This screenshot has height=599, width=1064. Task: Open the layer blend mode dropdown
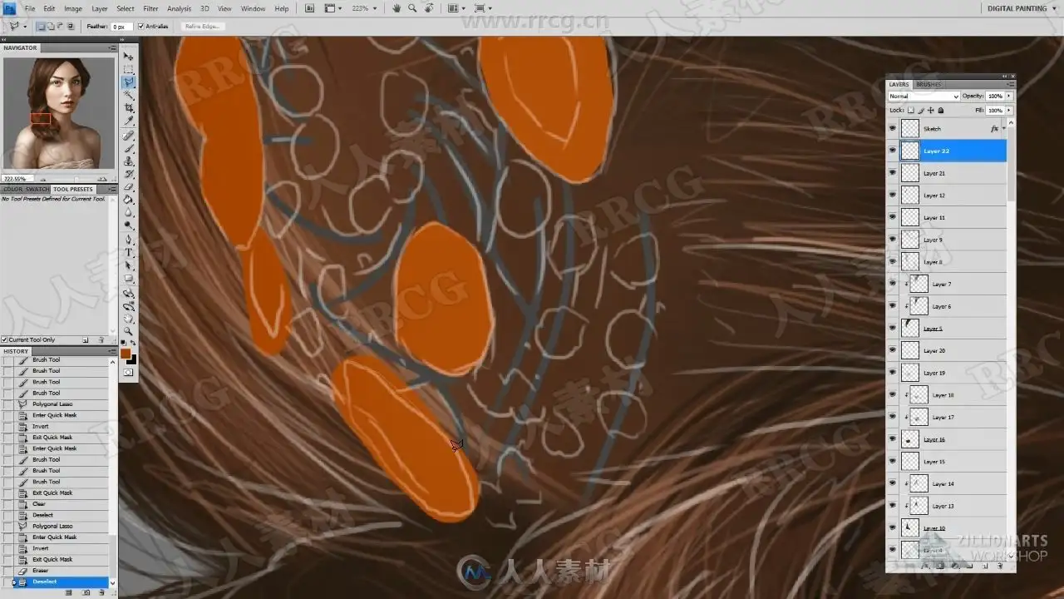924,97
